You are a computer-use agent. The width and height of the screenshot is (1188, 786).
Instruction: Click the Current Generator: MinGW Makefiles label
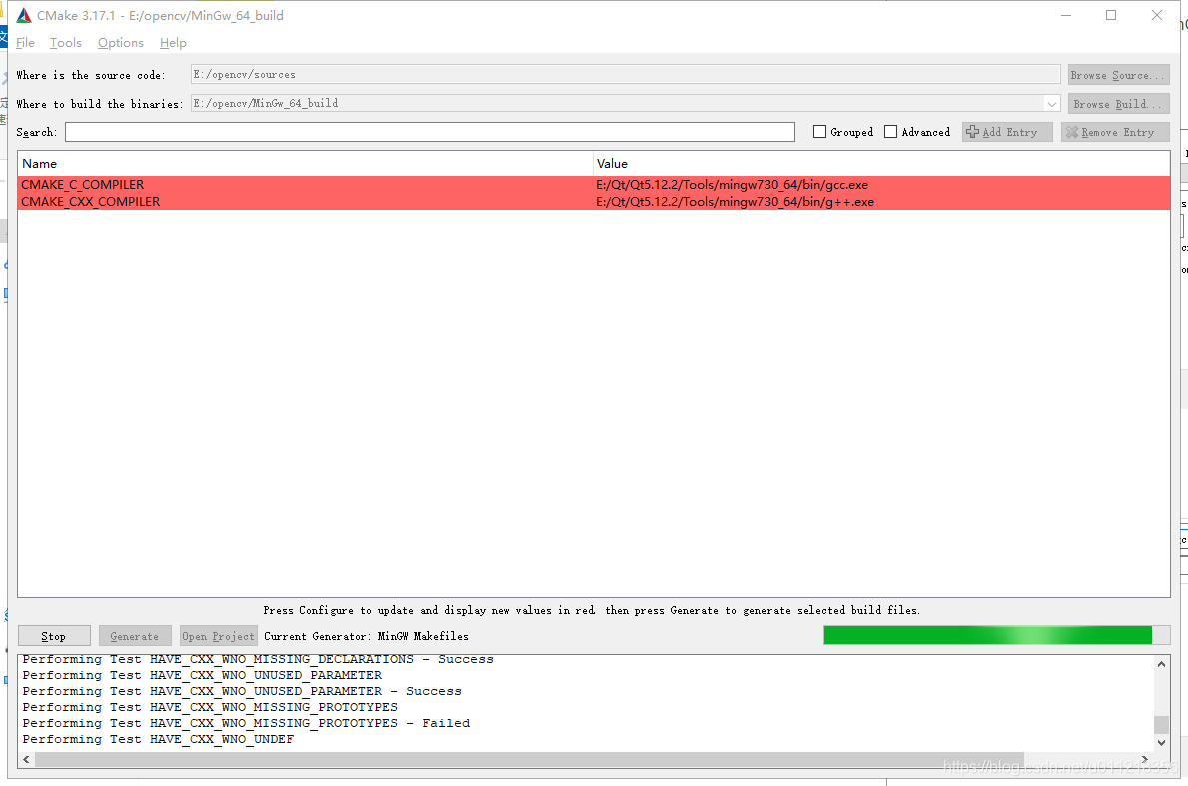(x=366, y=636)
